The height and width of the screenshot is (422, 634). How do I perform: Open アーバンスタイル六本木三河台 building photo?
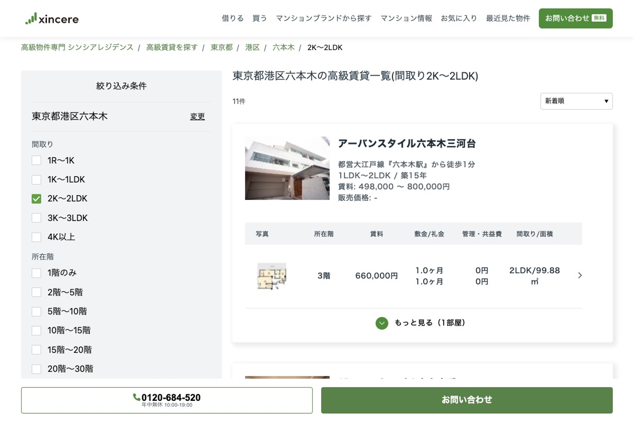[x=287, y=168]
